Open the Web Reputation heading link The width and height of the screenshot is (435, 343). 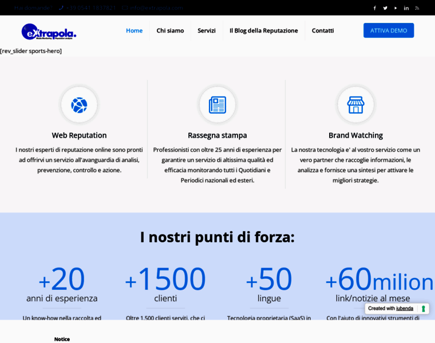coord(79,135)
